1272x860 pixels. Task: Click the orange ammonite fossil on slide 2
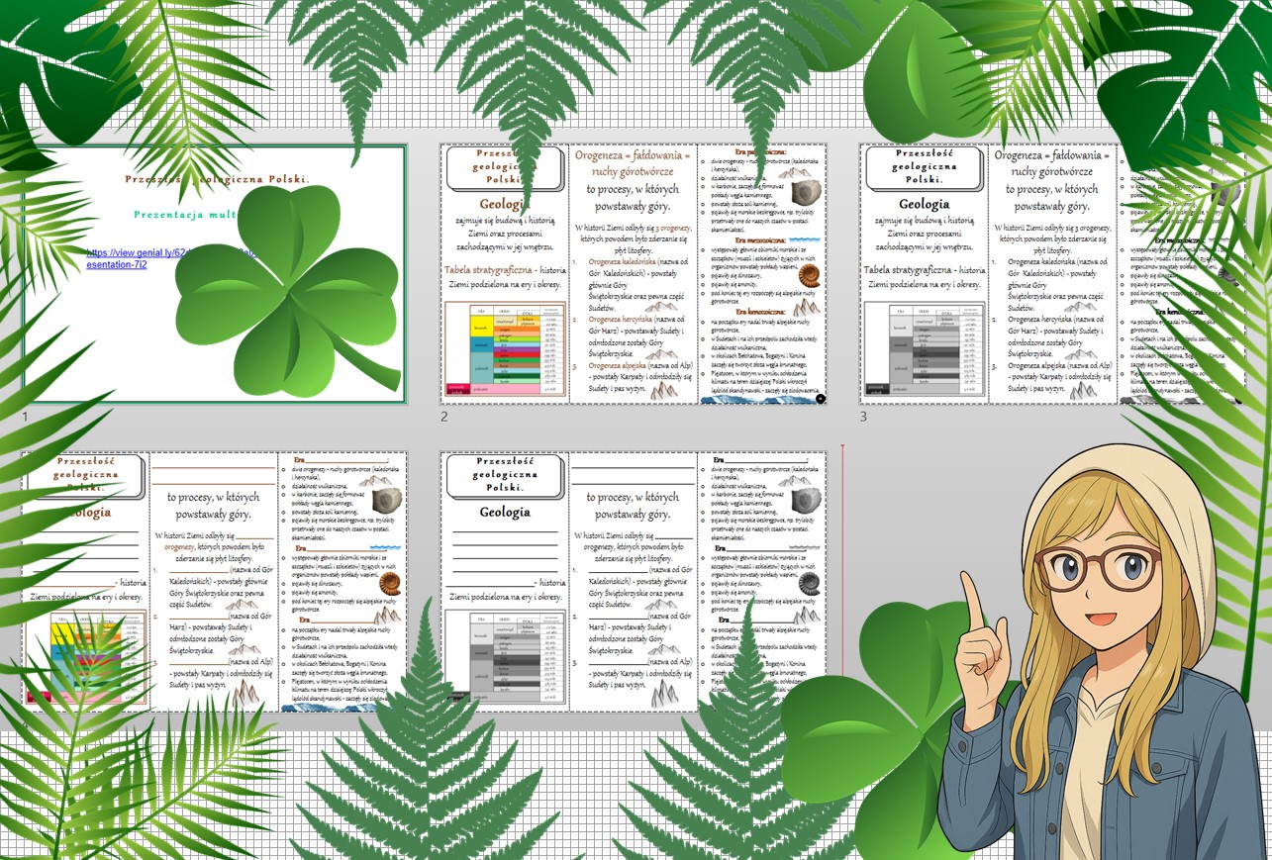point(808,275)
